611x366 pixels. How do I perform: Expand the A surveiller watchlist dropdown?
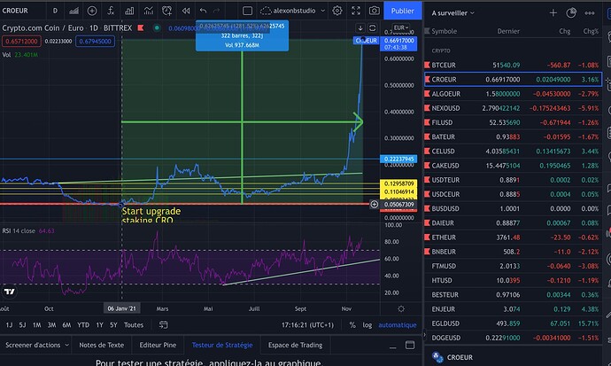point(472,13)
